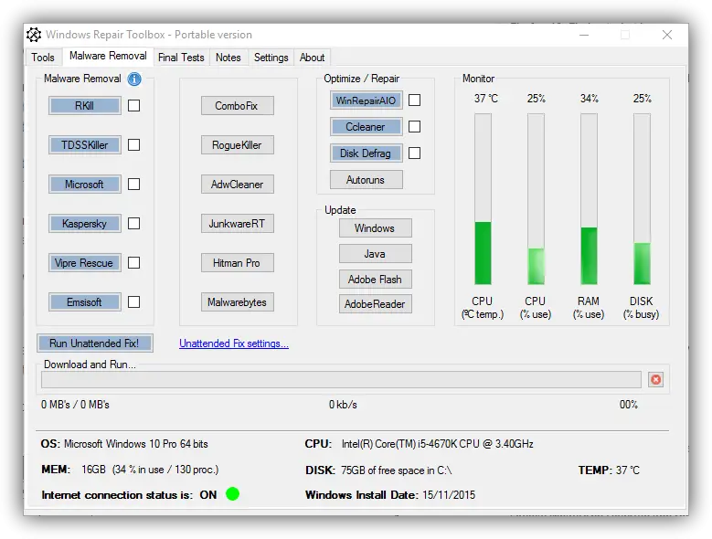Switch to the Tools tab
712x539 pixels.
tap(43, 58)
